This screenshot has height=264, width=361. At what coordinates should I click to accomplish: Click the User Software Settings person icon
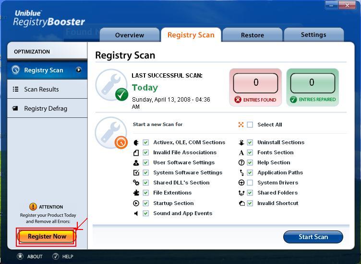pos(136,163)
